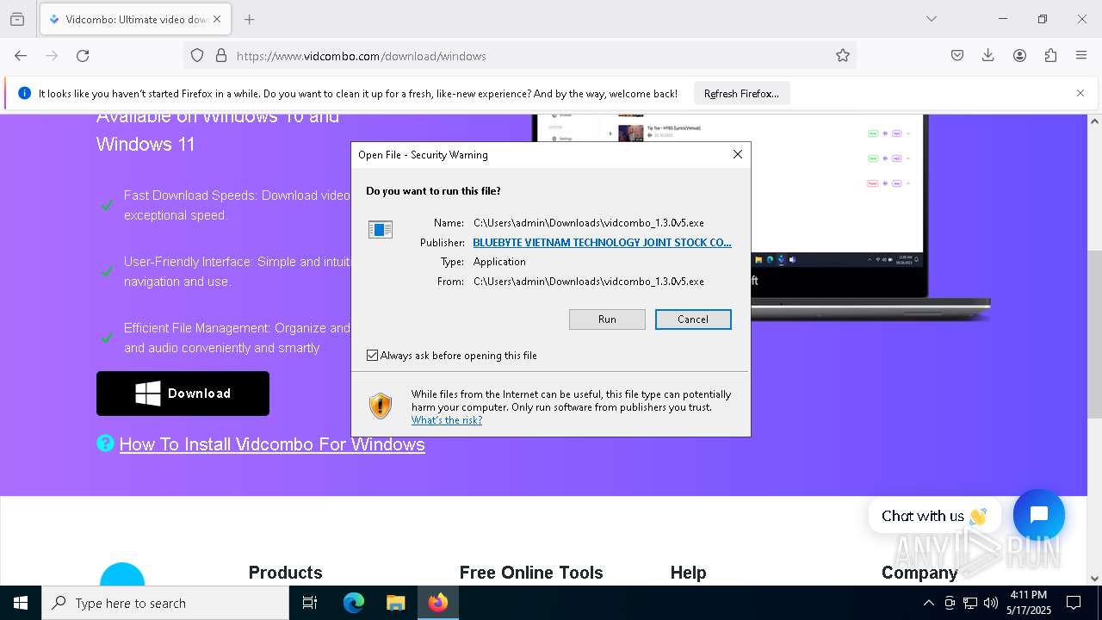This screenshot has height=620, width=1102.
Task: Open the Windows Start menu
Action: pyautogui.click(x=21, y=603)
